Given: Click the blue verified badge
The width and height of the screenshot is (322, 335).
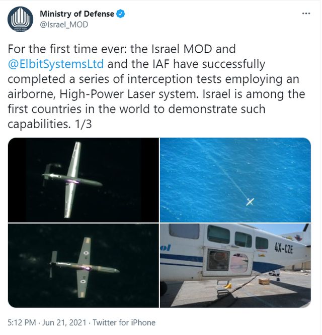Looking at the screenshot, I should pyautogui.click(x=121, y=14).
